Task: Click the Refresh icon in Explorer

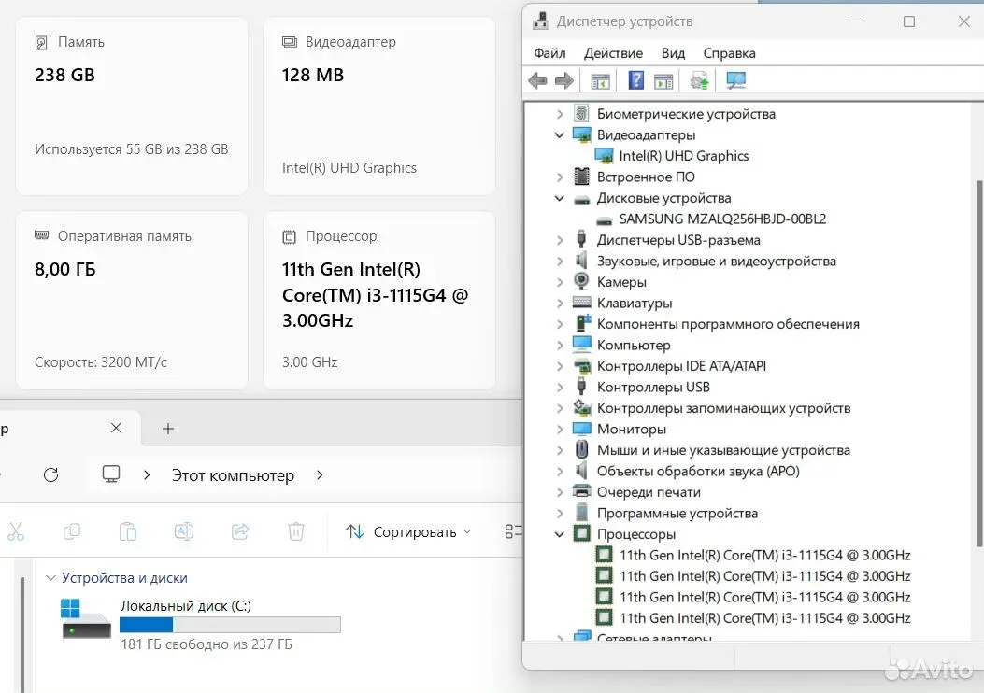Action: pos(50,474)
